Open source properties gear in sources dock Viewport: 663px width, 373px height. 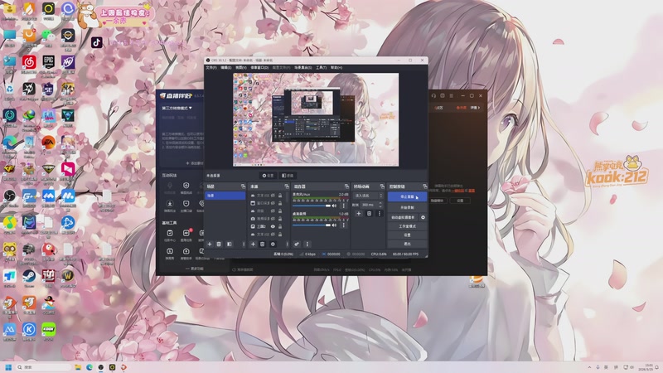[273, 244]
